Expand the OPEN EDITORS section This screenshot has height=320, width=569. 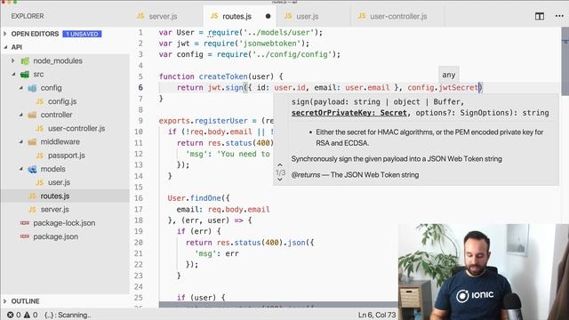pos(5,34)
